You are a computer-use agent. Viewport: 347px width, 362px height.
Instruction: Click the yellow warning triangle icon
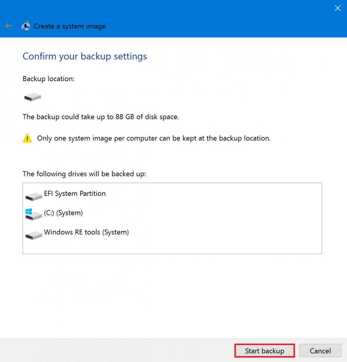tap(27, 138)
